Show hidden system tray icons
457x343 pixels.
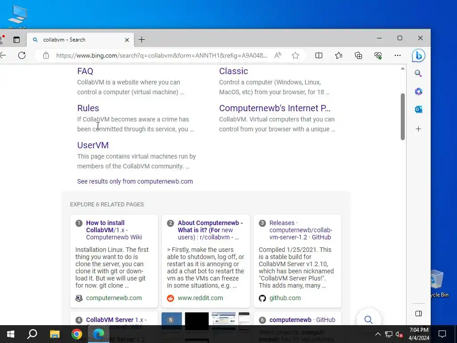(378, 334)
